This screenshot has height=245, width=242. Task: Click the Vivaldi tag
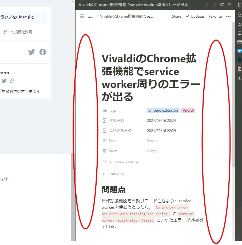pyautogui.click(x=188, y=110)
